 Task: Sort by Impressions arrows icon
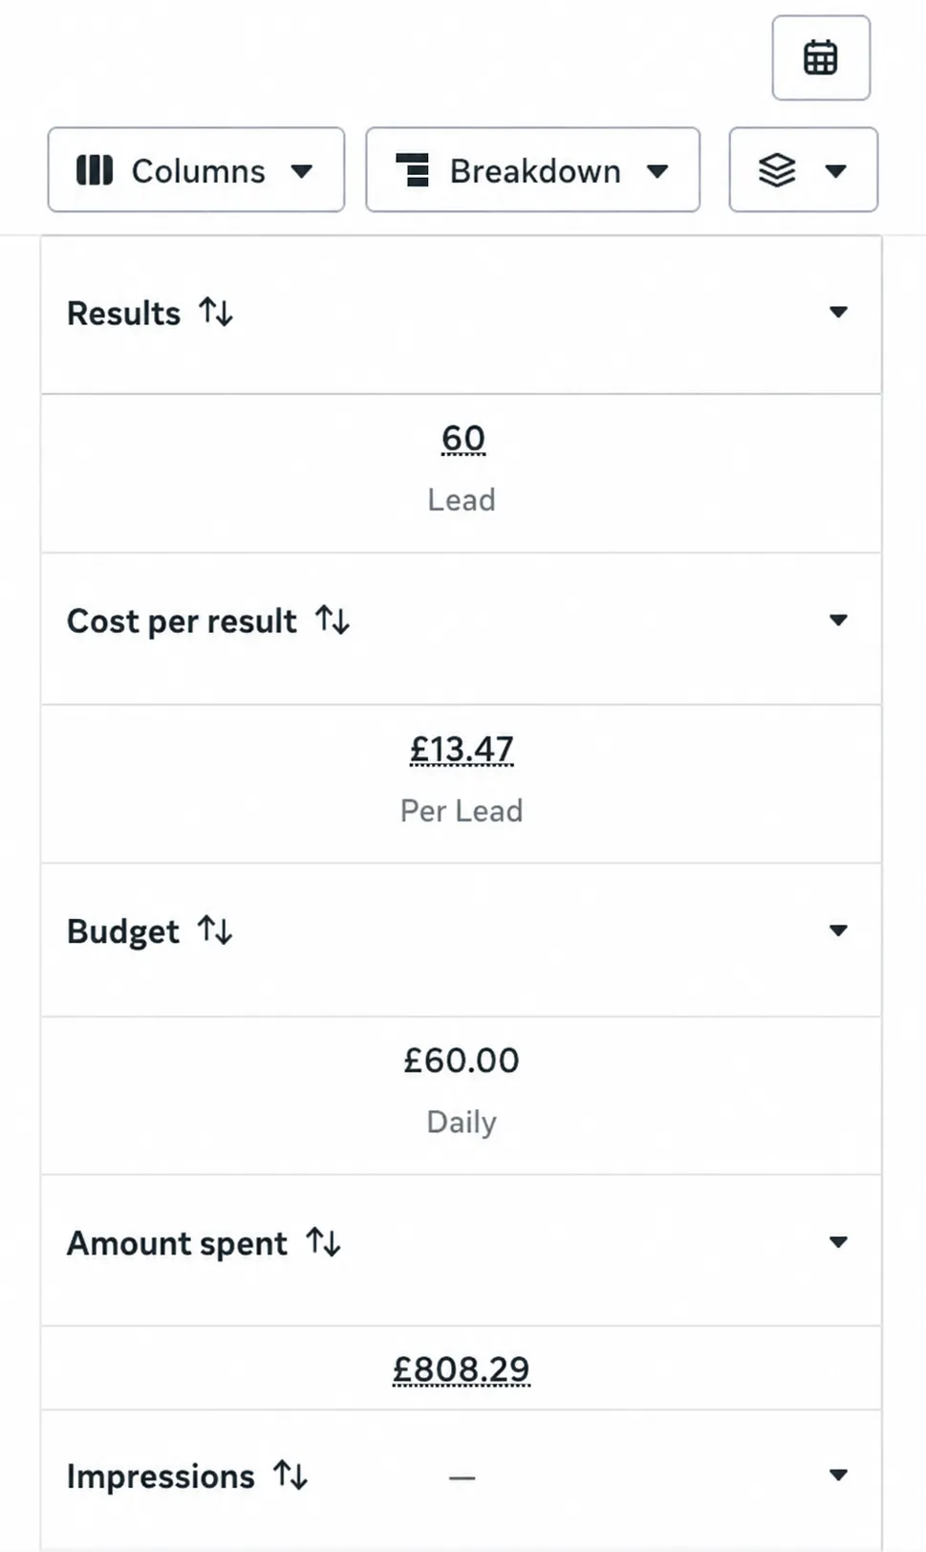pos(291,1475)
